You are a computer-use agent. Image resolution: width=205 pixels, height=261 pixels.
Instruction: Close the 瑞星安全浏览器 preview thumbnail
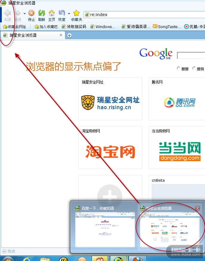pyautogui.click(x=198, y=208)
